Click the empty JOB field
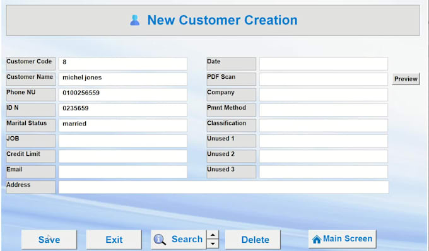 coord(123,141)
